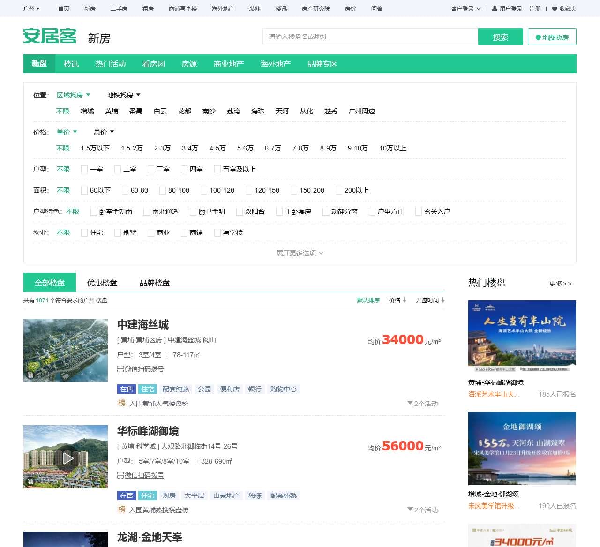Select 全部楼盘 tab
Screen dimensions: 600x547
(50, 283)
